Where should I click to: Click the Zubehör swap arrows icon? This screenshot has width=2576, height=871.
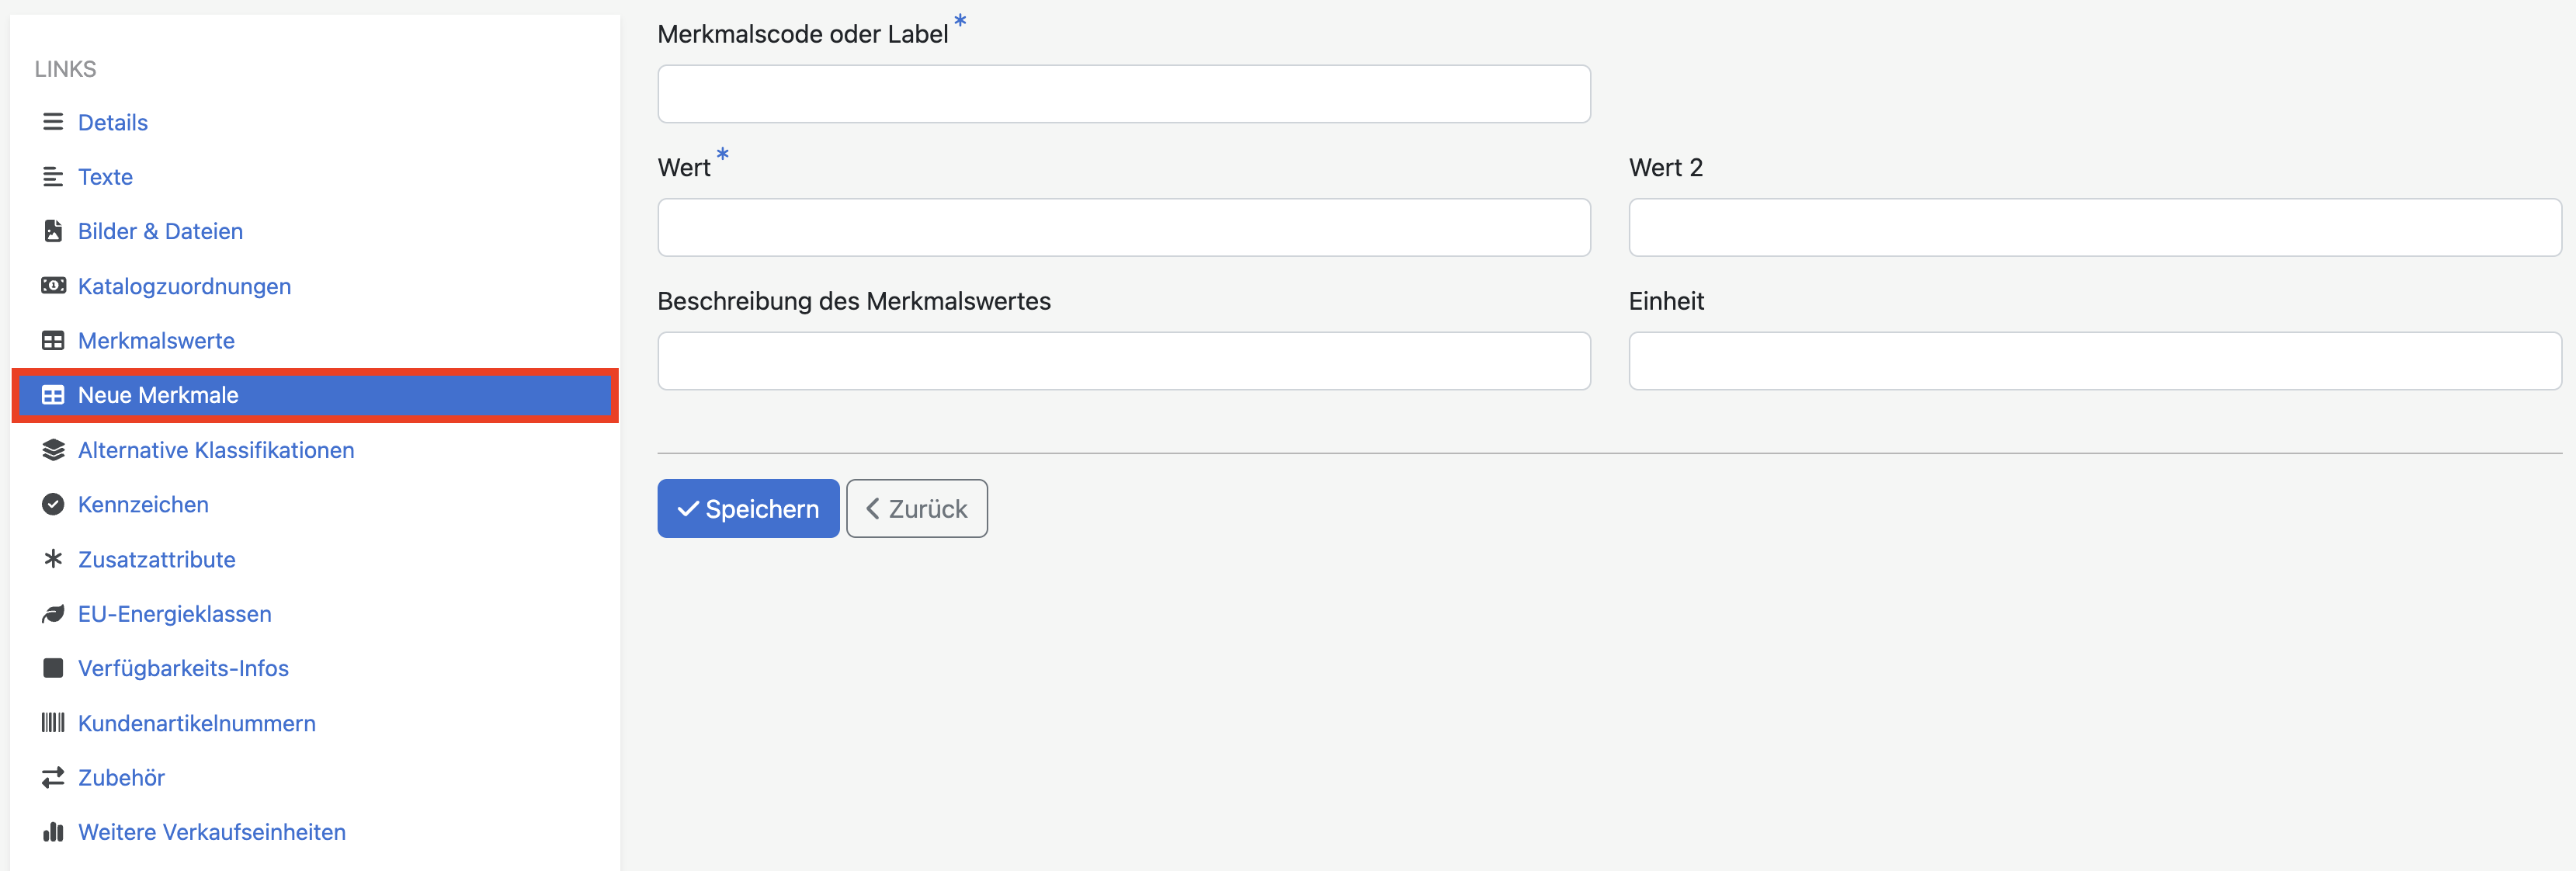(53, 777)
